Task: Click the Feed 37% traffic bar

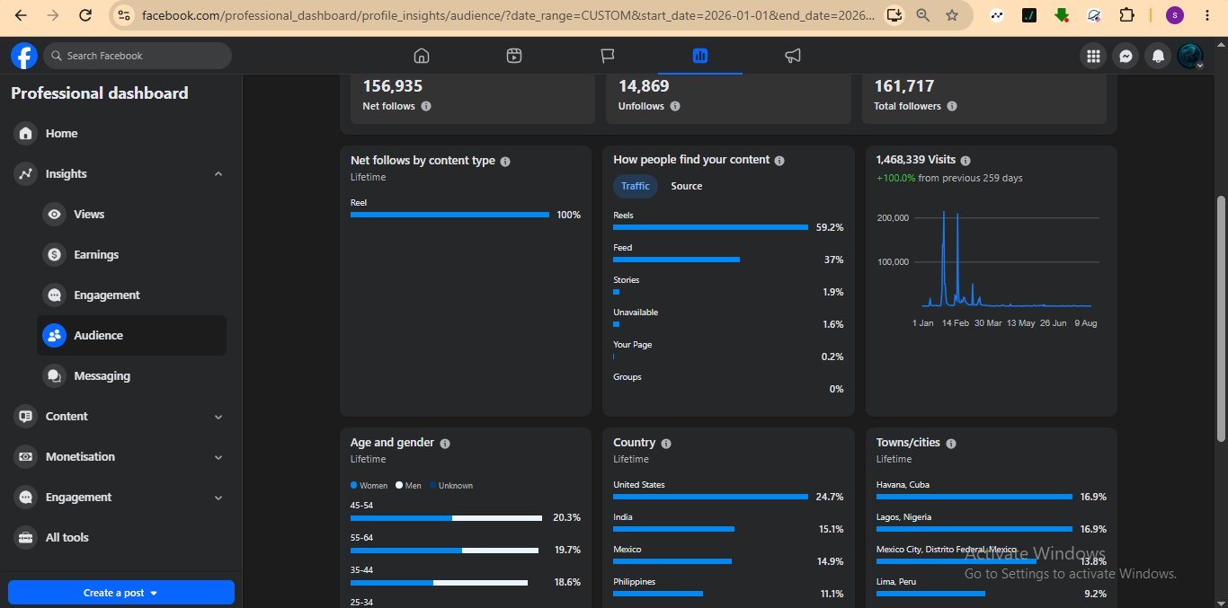Action: coord(676,260)
